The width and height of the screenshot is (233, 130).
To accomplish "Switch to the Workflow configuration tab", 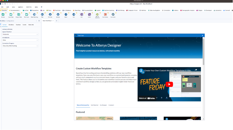I will tap(11, 25).
